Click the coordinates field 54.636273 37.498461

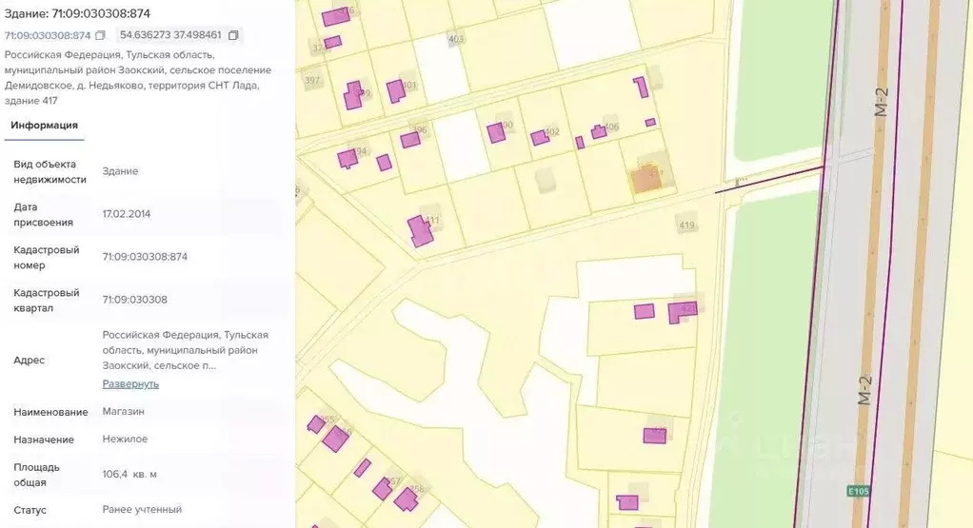(170, 35)
